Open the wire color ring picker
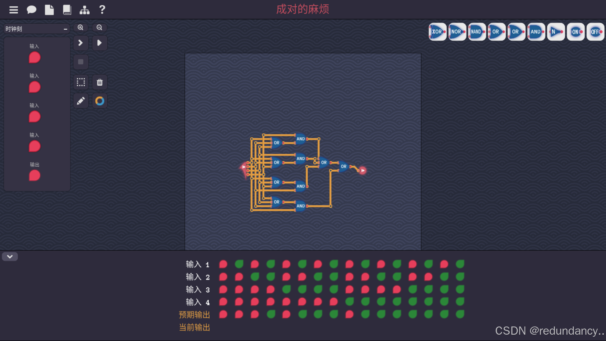This screenshot has width=606, height=341. point(100,101)
